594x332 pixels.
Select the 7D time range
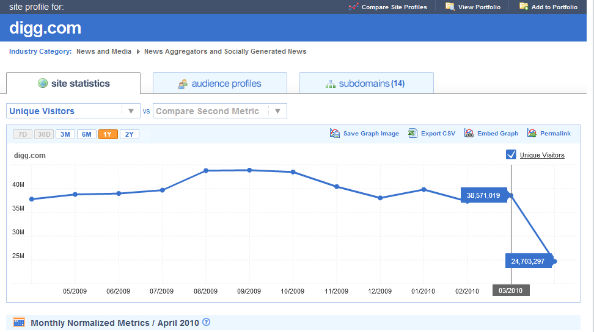point(23,134)
